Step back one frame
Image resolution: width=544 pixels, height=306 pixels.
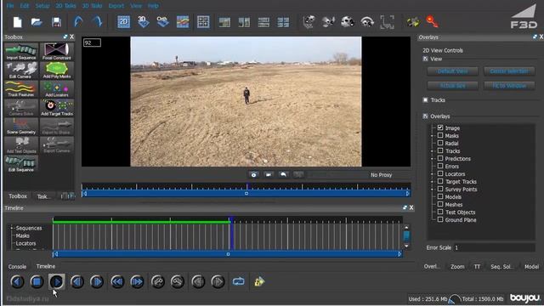77,281
